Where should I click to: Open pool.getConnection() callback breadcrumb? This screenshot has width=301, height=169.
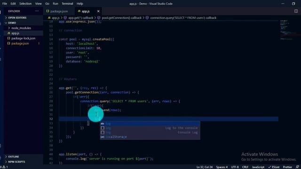(x=119, y=18)
